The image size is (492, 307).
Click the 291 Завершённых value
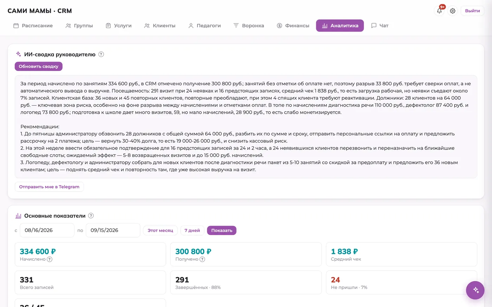click(x=182, y=280)
